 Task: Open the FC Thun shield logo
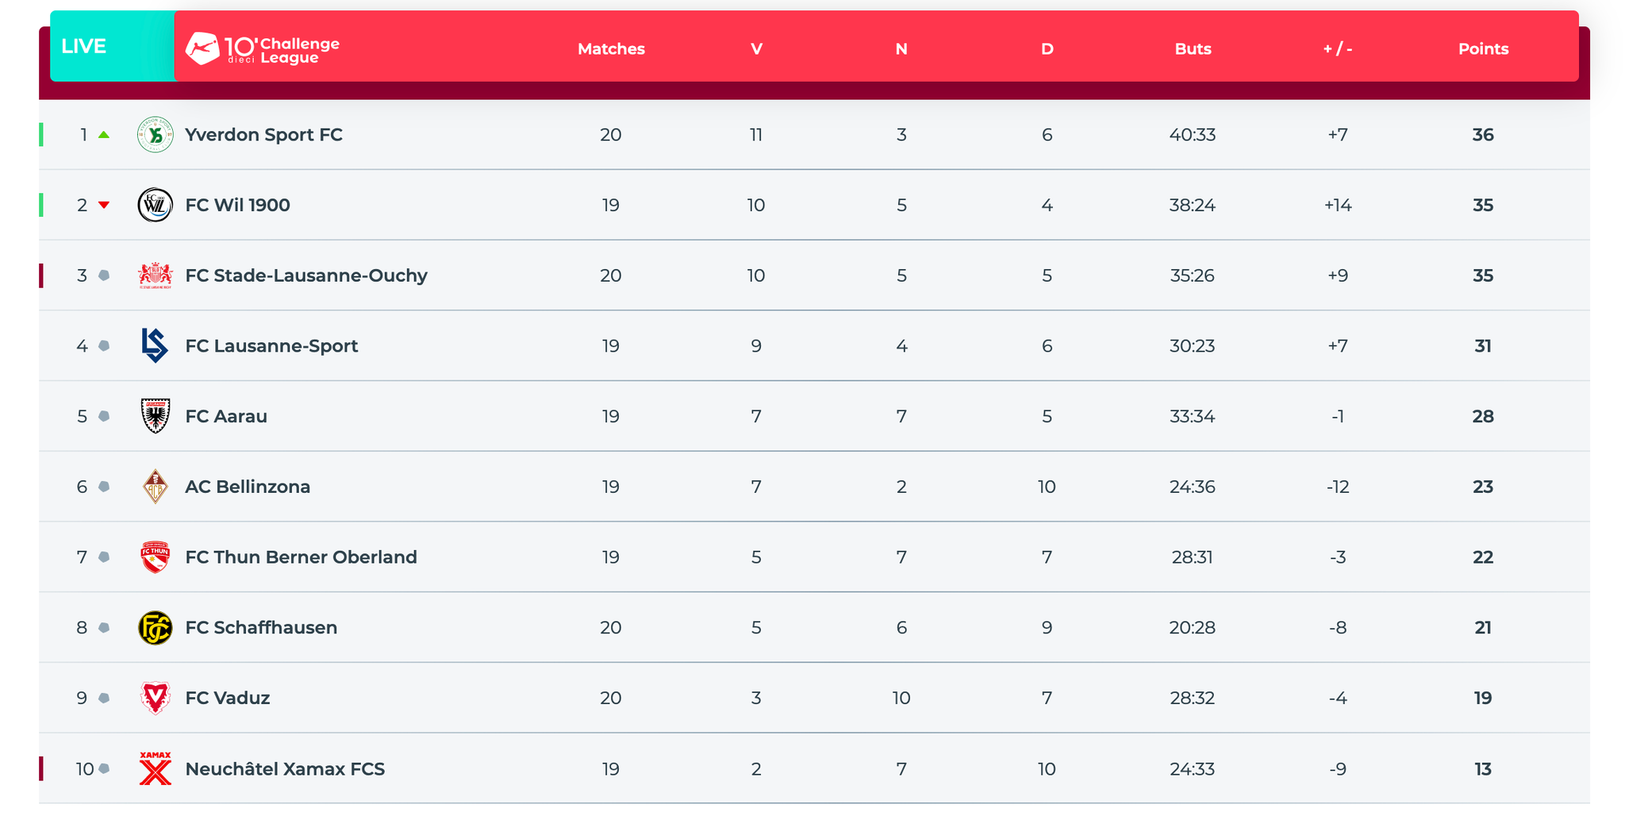pos(155,556)
